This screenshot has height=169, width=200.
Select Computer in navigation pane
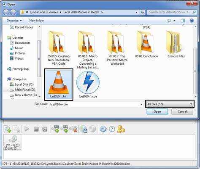point(17,79)
